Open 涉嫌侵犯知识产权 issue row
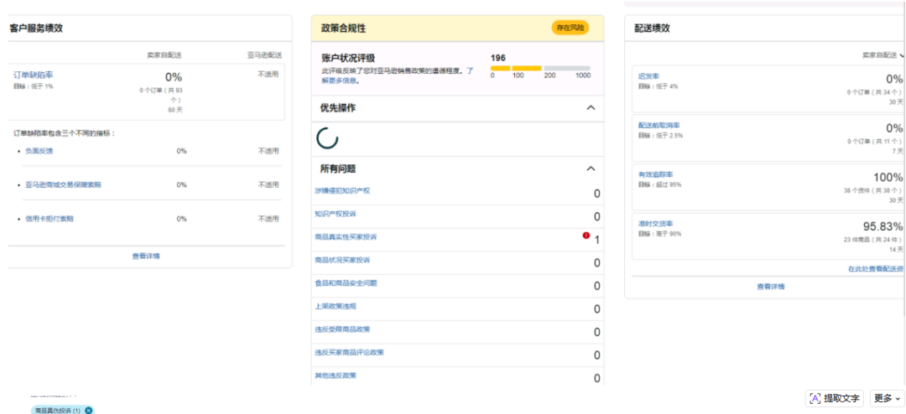Image resolution: width=906 pixels, height=414 pixels. (457, 194)
